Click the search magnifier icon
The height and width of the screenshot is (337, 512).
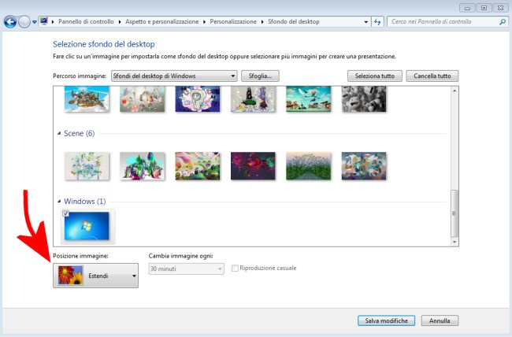[503, 22]
